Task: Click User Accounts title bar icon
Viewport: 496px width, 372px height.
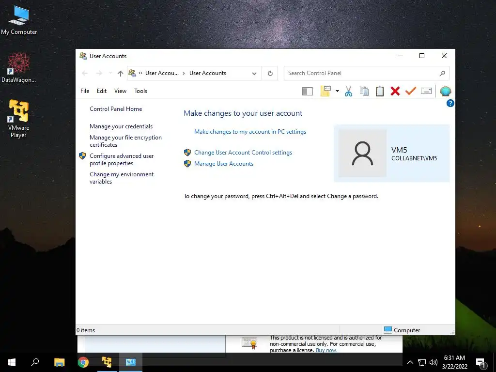Action: [x=83, y=56]
